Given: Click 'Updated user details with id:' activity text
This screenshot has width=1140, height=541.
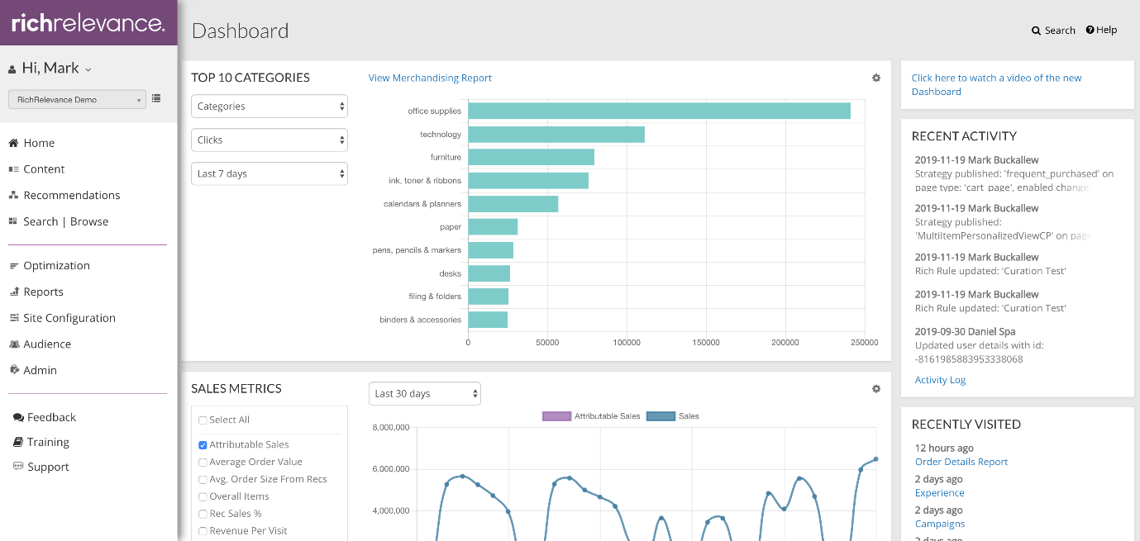Looking at the screenshot, I should (980, 346).
